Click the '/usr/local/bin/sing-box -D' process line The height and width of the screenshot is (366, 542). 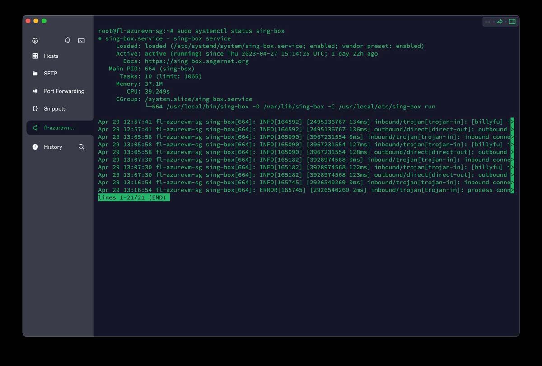(290, 107)
